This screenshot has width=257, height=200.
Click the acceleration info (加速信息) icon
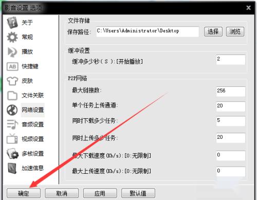coord(12,168)
